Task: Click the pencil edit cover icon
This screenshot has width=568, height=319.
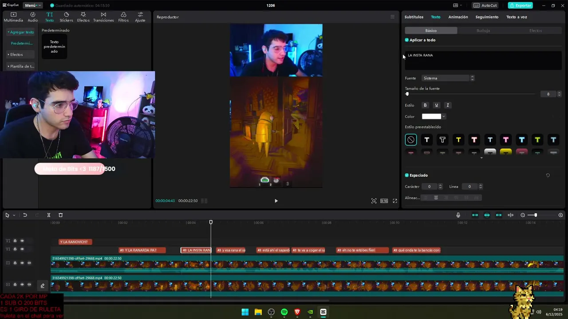Action: (x=43, y=285)
